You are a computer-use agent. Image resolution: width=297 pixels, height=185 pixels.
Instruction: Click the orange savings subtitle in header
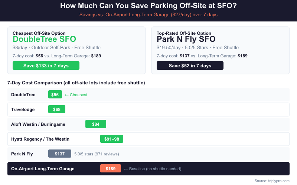(148, 15)
